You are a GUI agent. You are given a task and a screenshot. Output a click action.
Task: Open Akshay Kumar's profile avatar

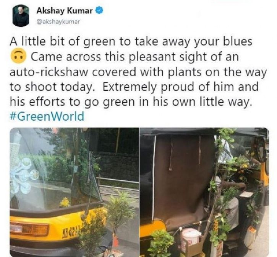21,16
